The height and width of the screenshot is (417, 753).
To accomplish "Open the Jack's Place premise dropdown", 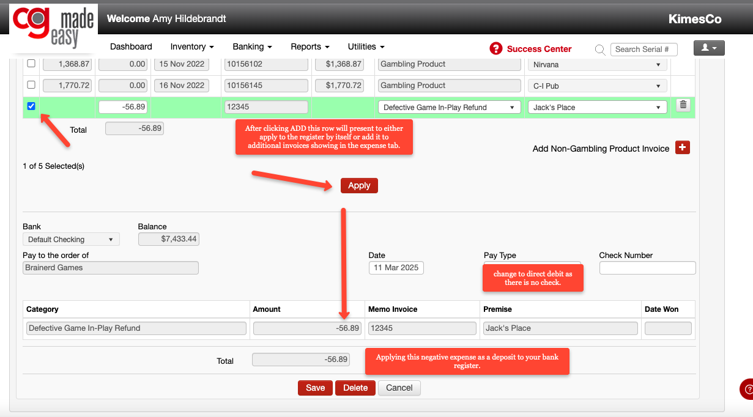I will click(x=597, y=107).
